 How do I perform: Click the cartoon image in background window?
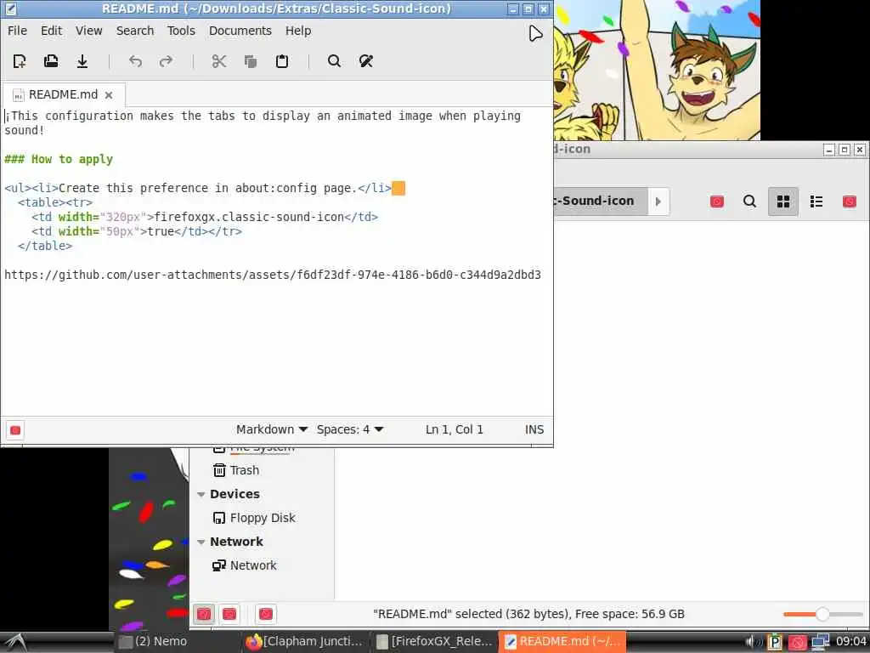[657, 70]
